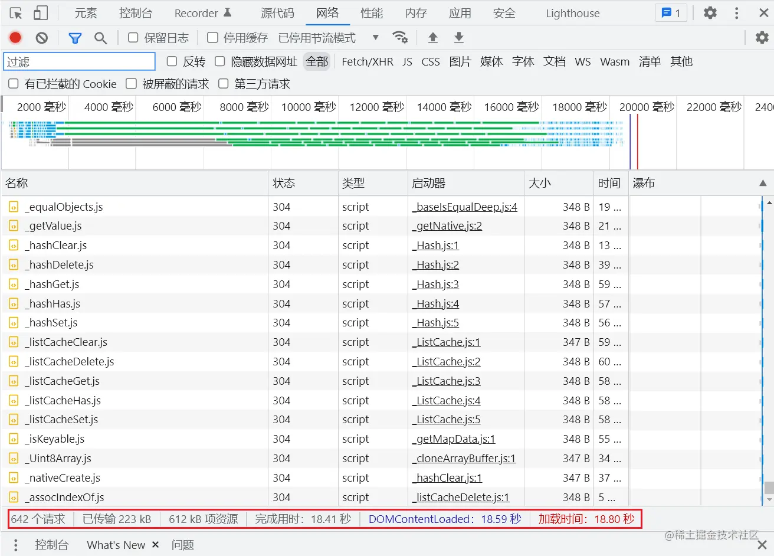Close the bottom drawer
Viewport: 774px width, 556px height.
click(x=762, y=545)
